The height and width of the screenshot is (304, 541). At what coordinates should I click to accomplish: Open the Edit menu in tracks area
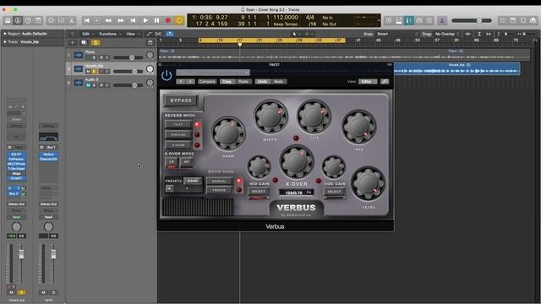(87, 34)
